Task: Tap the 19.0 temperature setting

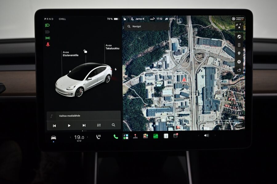Action: pyautogui.click(x=79, y=137)
